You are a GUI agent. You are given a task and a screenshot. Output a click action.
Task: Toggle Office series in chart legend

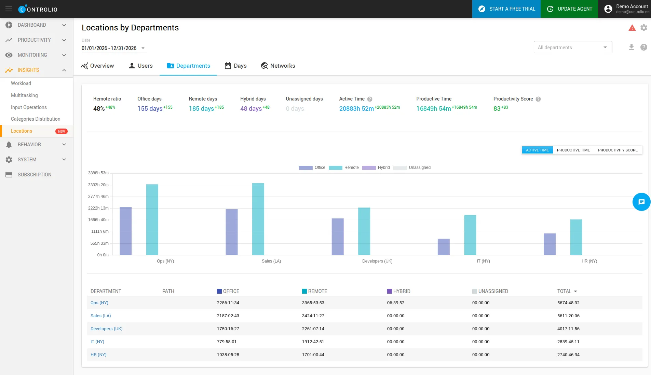[x=312, y=168]
